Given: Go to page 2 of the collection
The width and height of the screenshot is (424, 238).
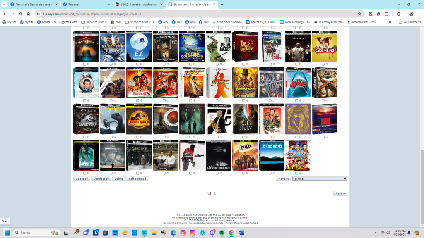Looking at the screenshot, I should 214,193.
